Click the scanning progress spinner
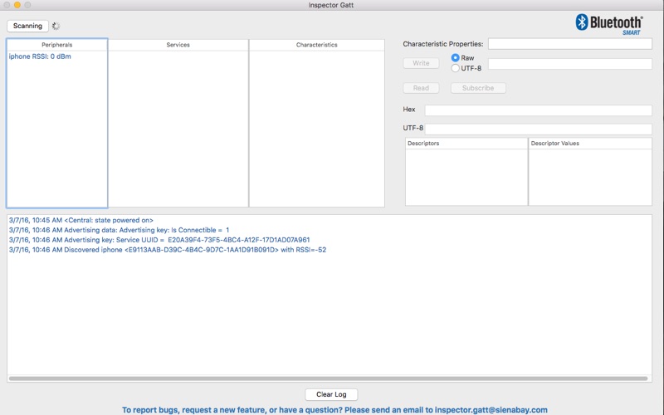This screenshot has width=664, height=415. (x=56, y=26)
